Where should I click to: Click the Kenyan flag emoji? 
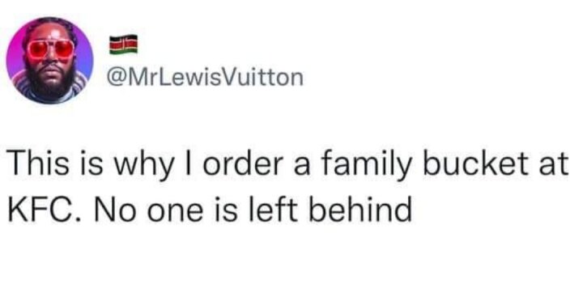[x=123, y=45]
